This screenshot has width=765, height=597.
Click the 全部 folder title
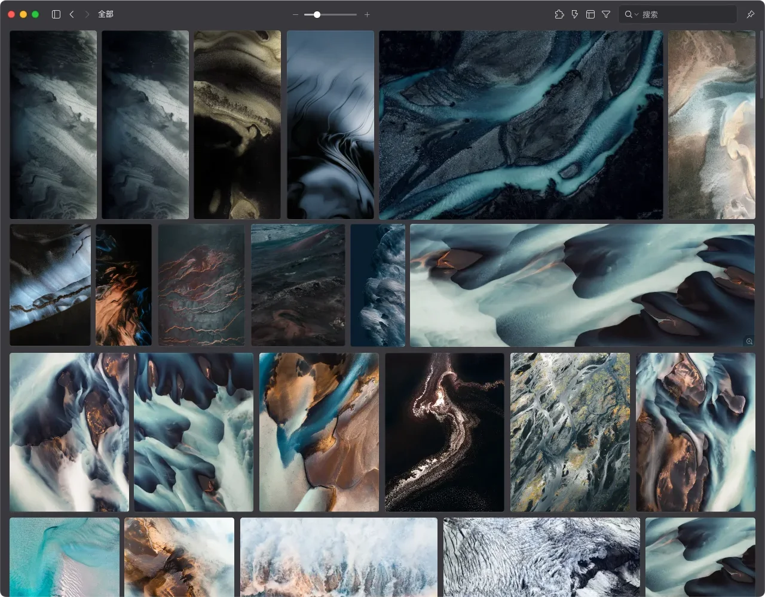click(x=106, y=14)
